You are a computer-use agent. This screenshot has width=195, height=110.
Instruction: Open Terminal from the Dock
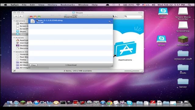pos(63,103)
